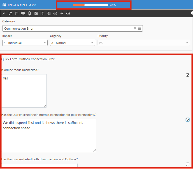Check the restarted machine and Outlook checkbox
The image size is (193, 169).
click(188, 164)
